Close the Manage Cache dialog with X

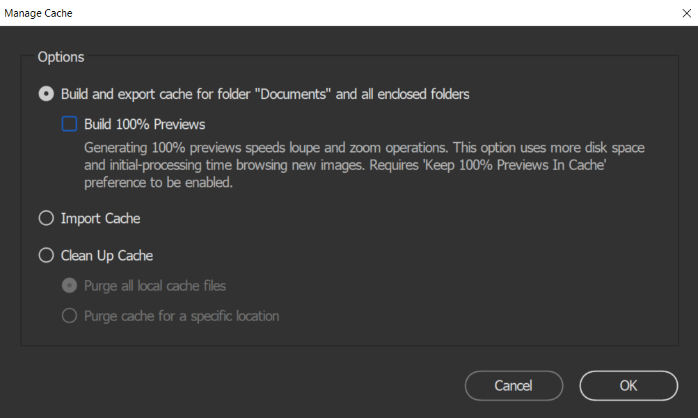(x=685, y=13)
